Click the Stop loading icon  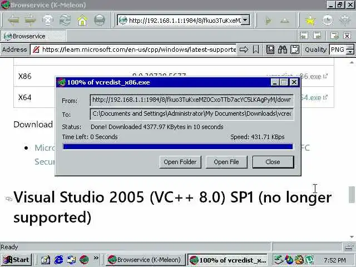[x=48, y=21]
